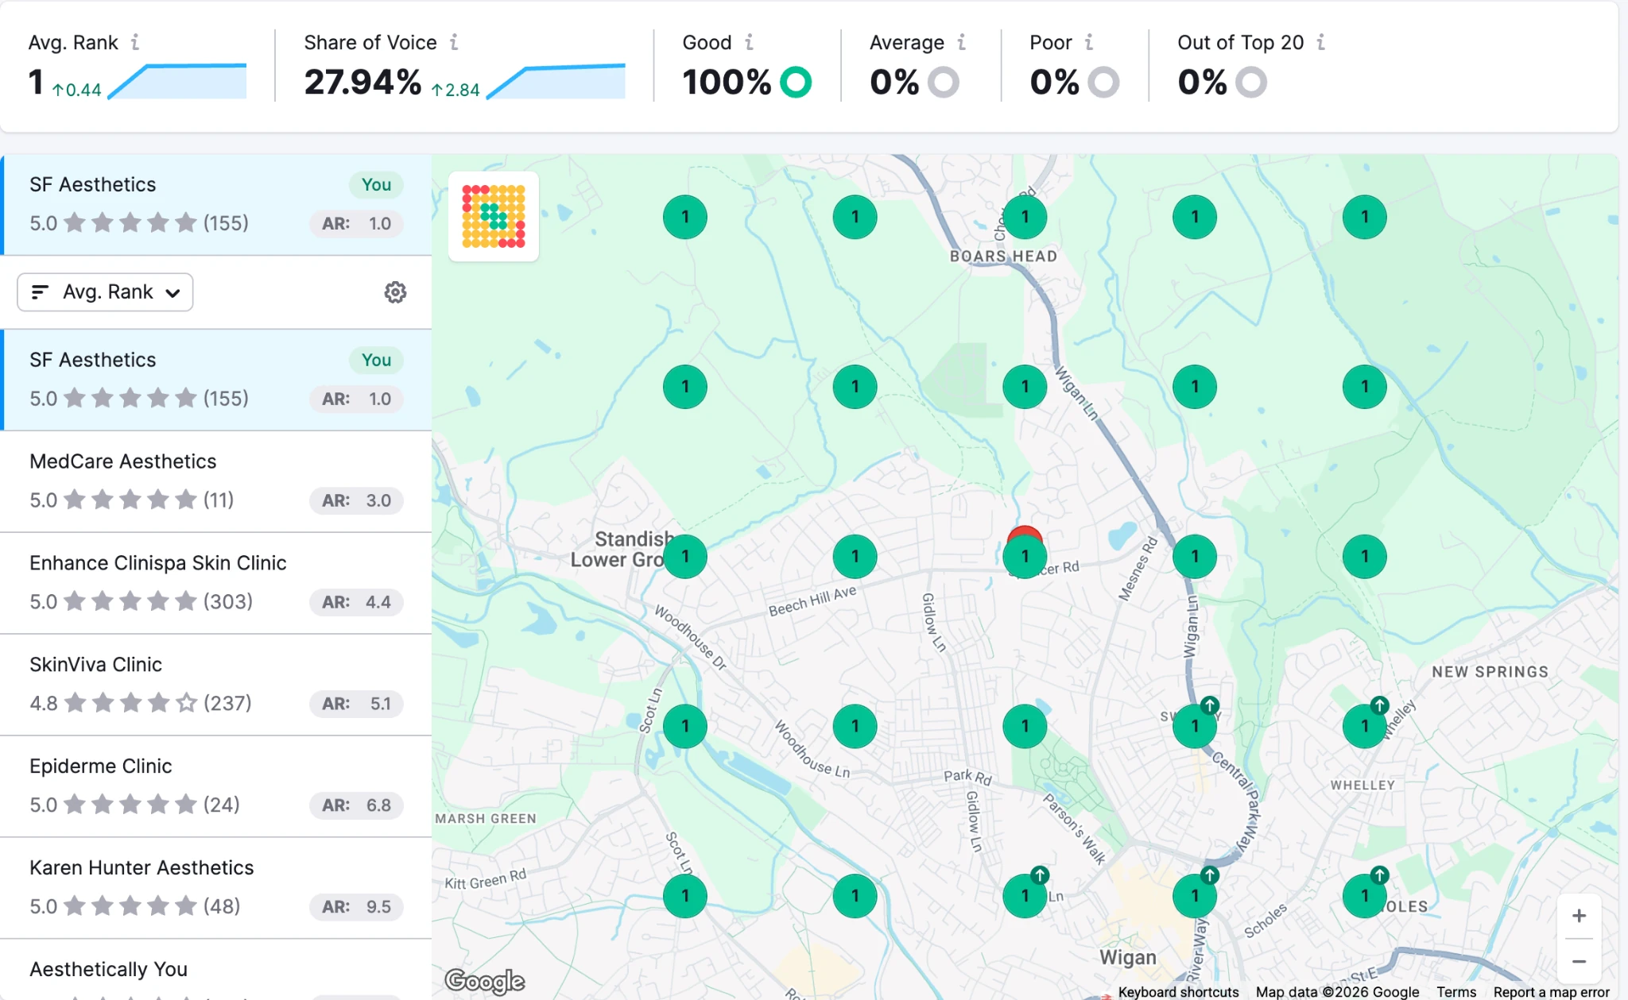Zoom out on the map
The height and width of the screenshot is (1000, 1628).
pyautogui.click(x=1579, y=961)
